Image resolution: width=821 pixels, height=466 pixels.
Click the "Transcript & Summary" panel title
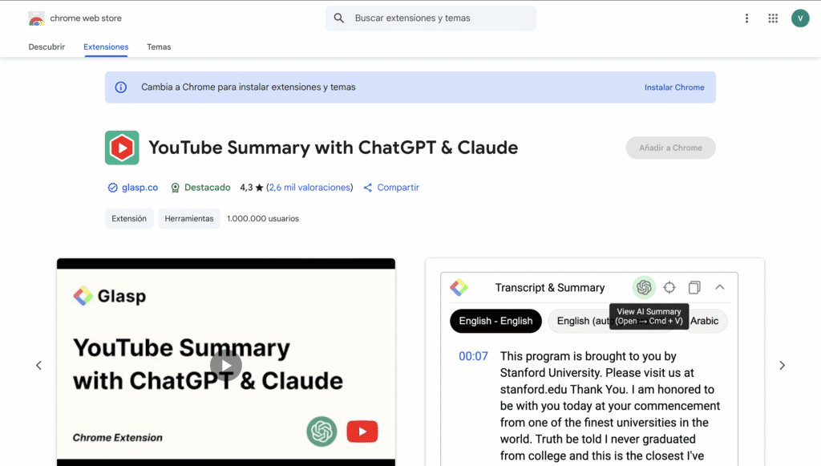[550, 287]
